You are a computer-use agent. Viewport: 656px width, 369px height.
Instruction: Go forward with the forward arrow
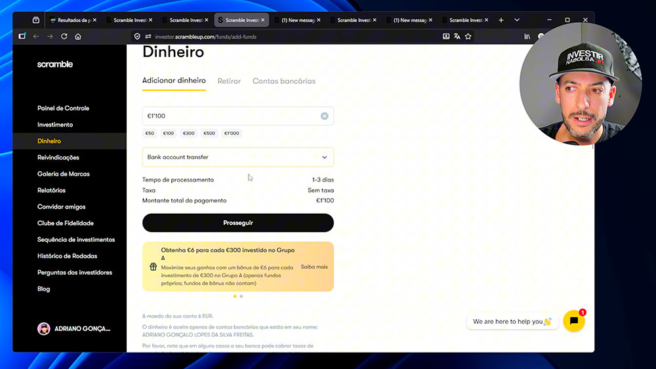[51, 36]
